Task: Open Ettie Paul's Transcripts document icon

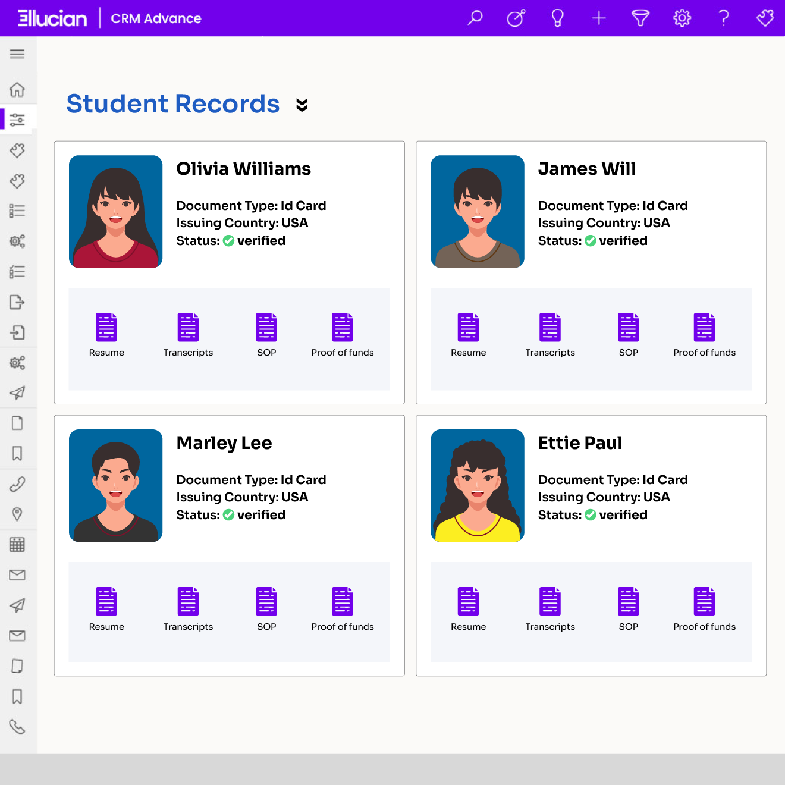Action: [550, 601]
